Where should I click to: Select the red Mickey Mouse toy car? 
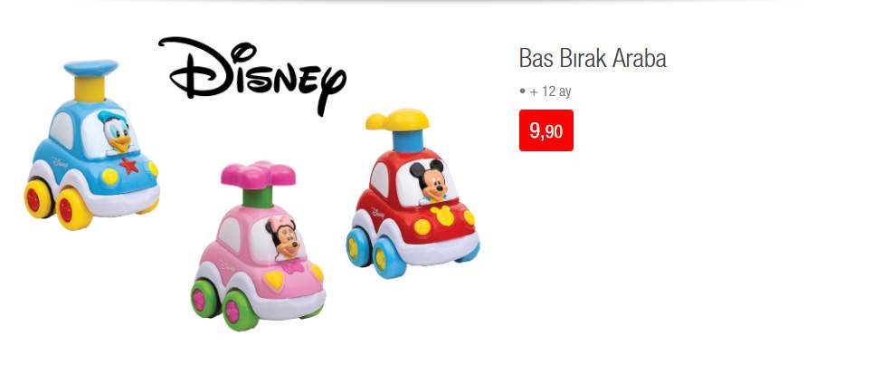coord(413,194)
